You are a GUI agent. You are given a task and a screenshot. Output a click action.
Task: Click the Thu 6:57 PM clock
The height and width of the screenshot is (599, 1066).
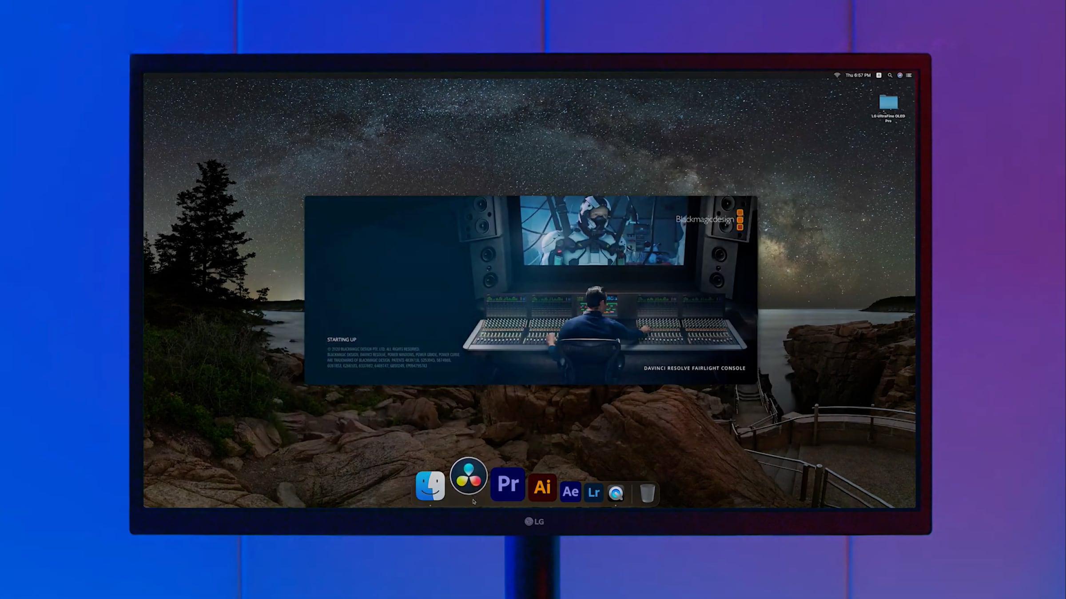858,75
